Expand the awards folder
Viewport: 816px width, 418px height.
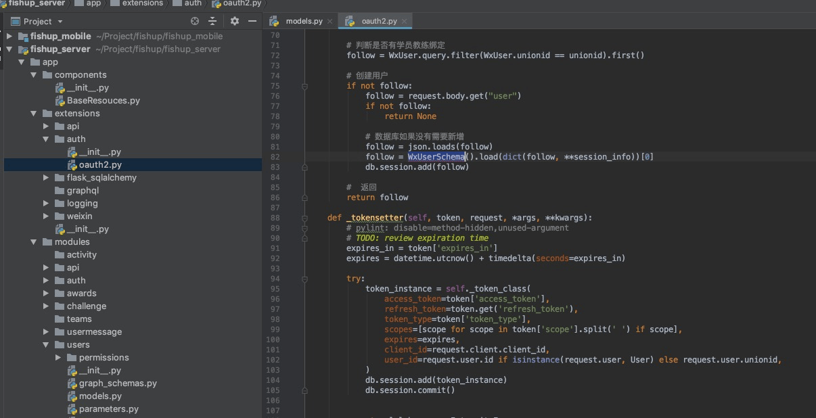pyautogui.click(x=46, y=293)
